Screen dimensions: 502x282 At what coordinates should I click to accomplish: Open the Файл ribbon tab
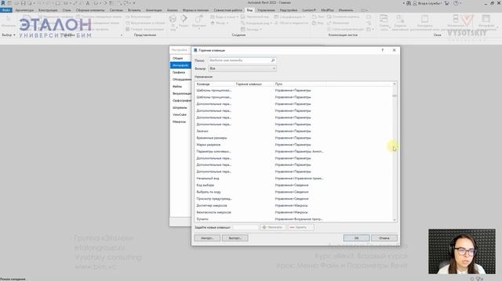[6, 10]
